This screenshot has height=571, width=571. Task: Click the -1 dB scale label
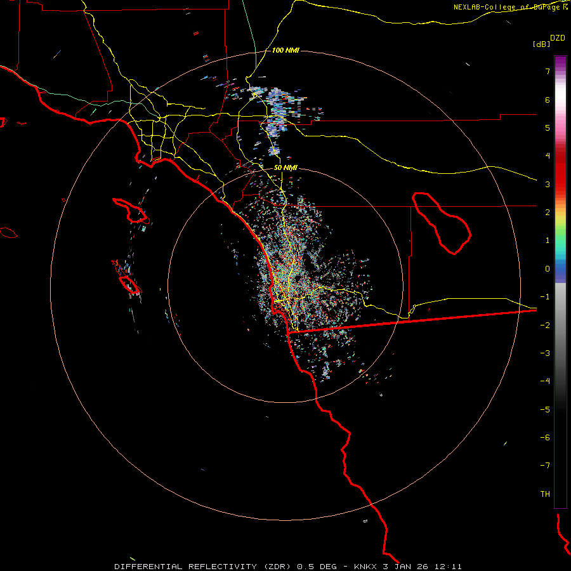pyautogui.click(x=545, y=297)
